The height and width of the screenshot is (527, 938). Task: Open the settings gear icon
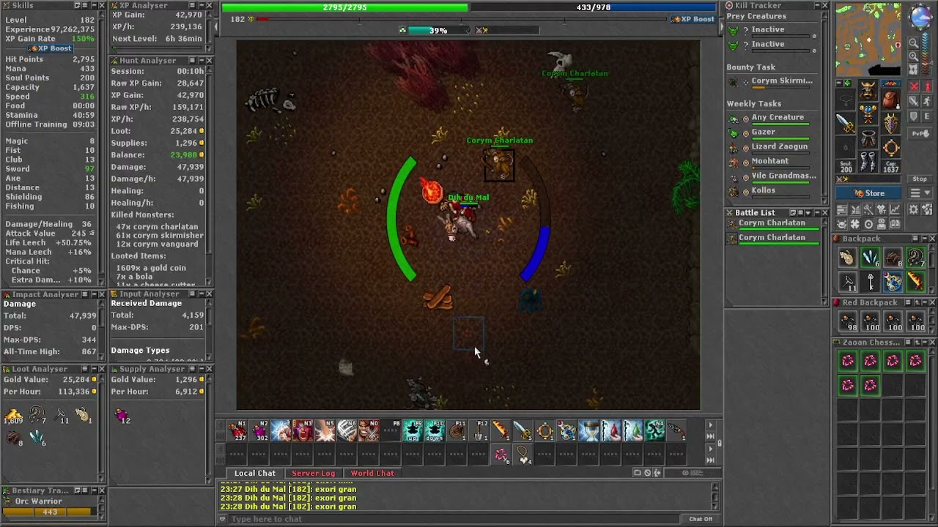click(x=913, y=209)
